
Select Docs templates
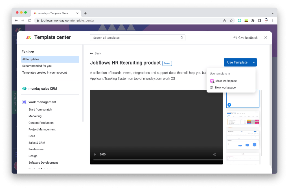(x=32, y=136)
